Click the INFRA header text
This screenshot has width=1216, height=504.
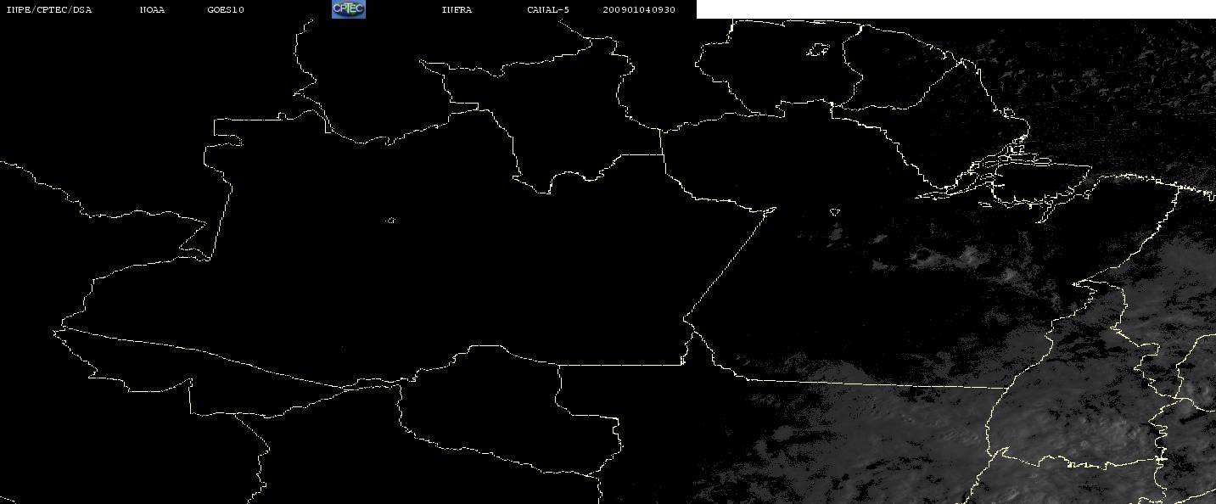click(x=457, y=10)
